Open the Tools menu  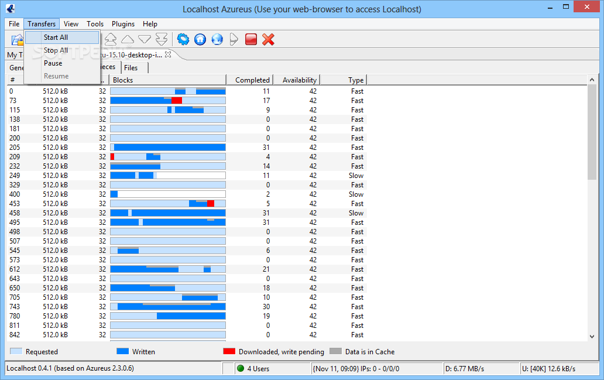click(95, 24)
